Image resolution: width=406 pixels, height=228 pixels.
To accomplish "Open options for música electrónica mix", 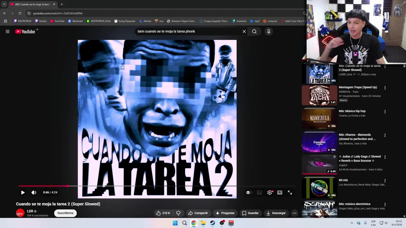I will 385,205.
